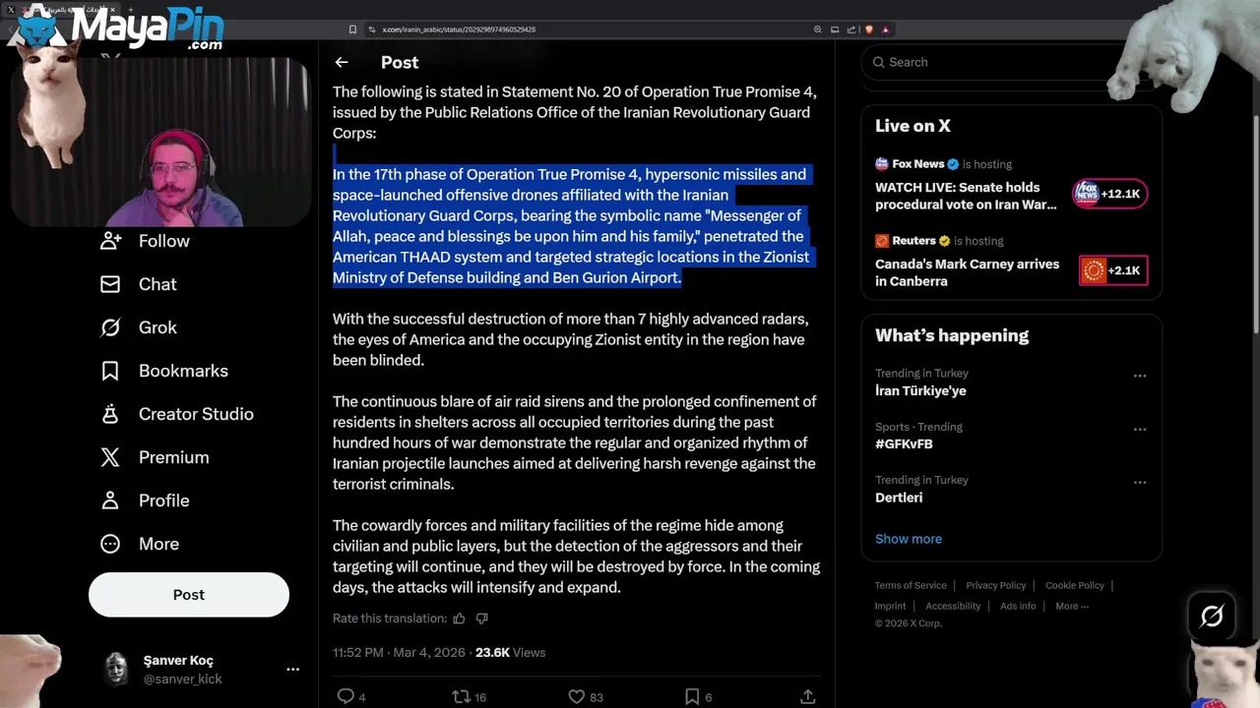The image size is (1260, 708).
Task: Open Cookie Policy footer link
Action: click(1075, 585)
